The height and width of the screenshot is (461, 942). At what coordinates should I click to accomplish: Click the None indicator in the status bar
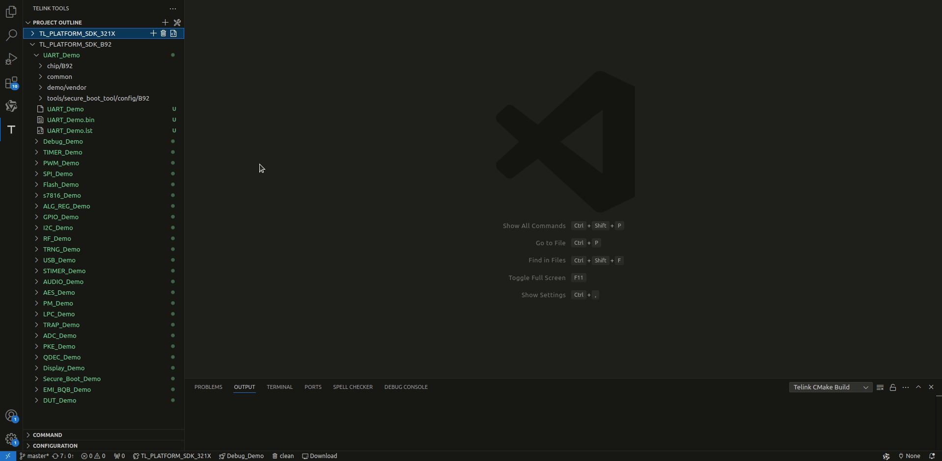(x=909, y=456)
